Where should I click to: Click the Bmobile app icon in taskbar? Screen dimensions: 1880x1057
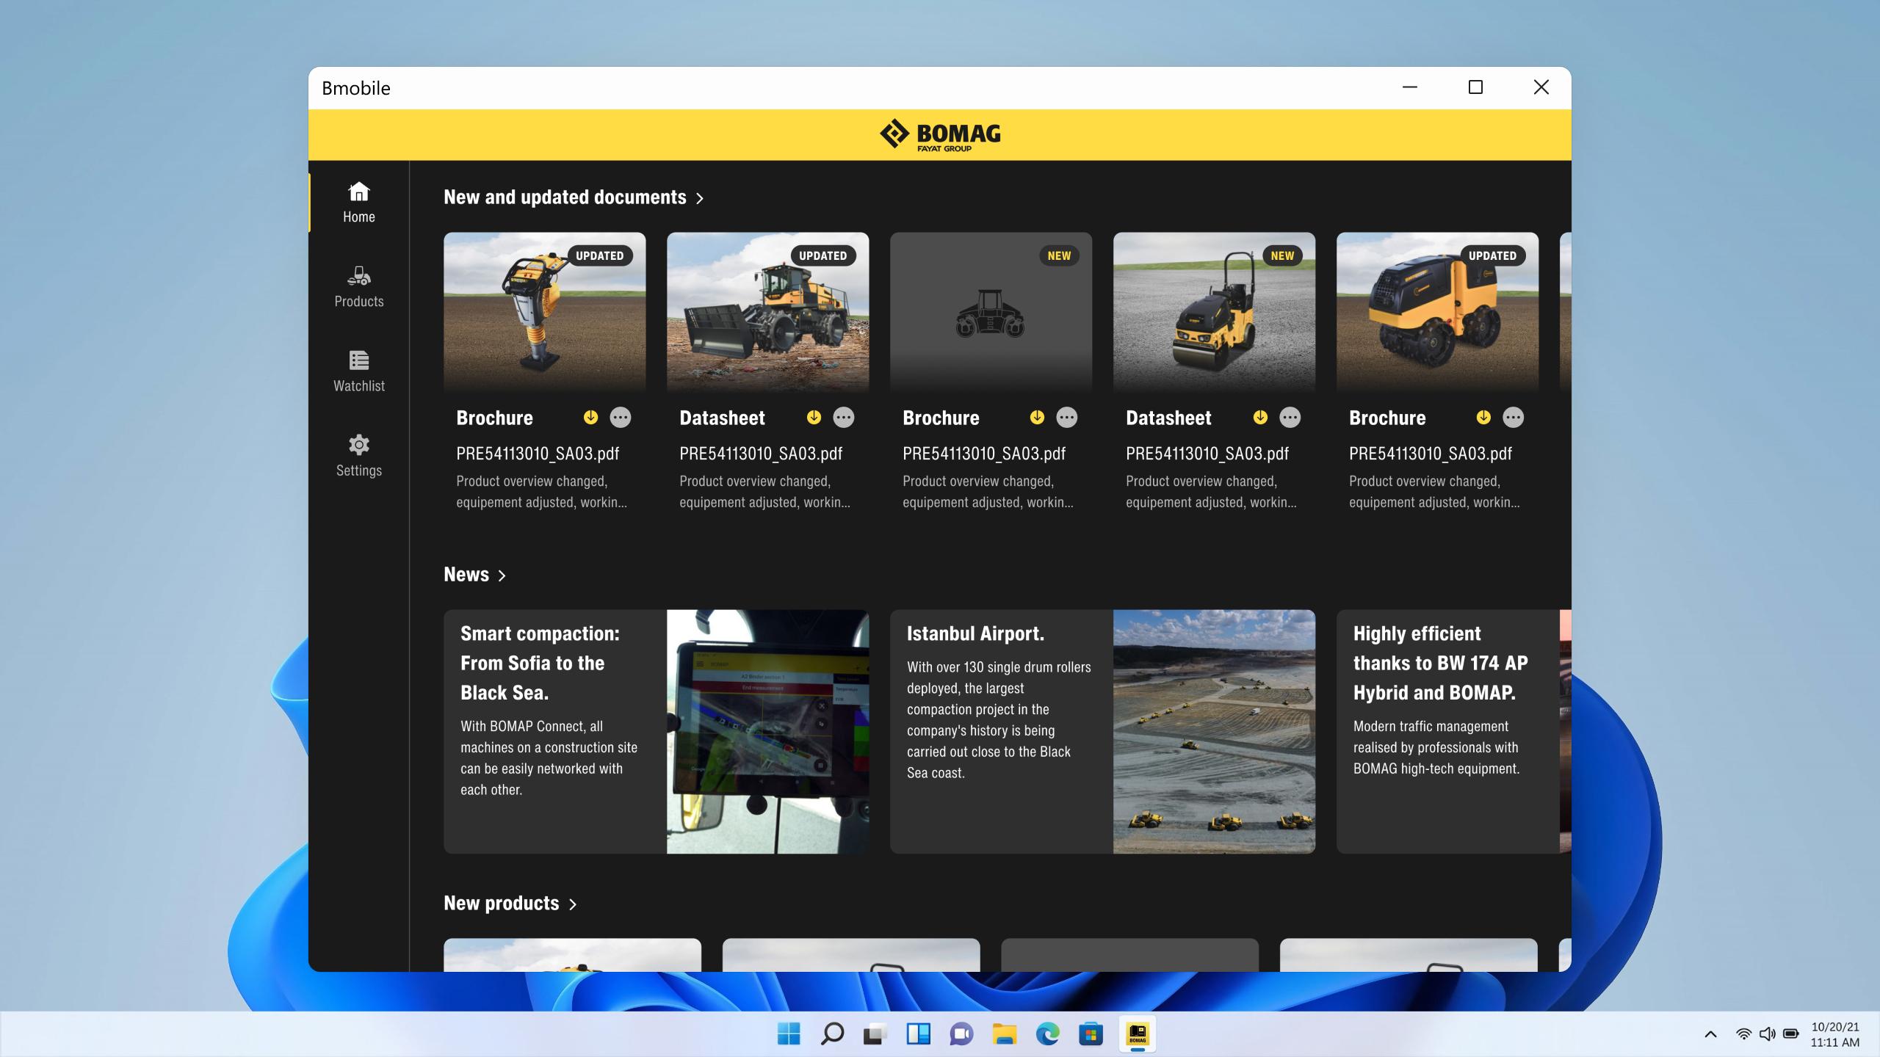1137,1034
